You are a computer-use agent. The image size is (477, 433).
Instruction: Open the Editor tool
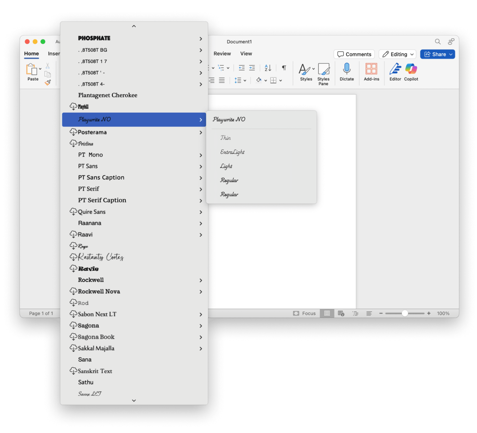395,69
